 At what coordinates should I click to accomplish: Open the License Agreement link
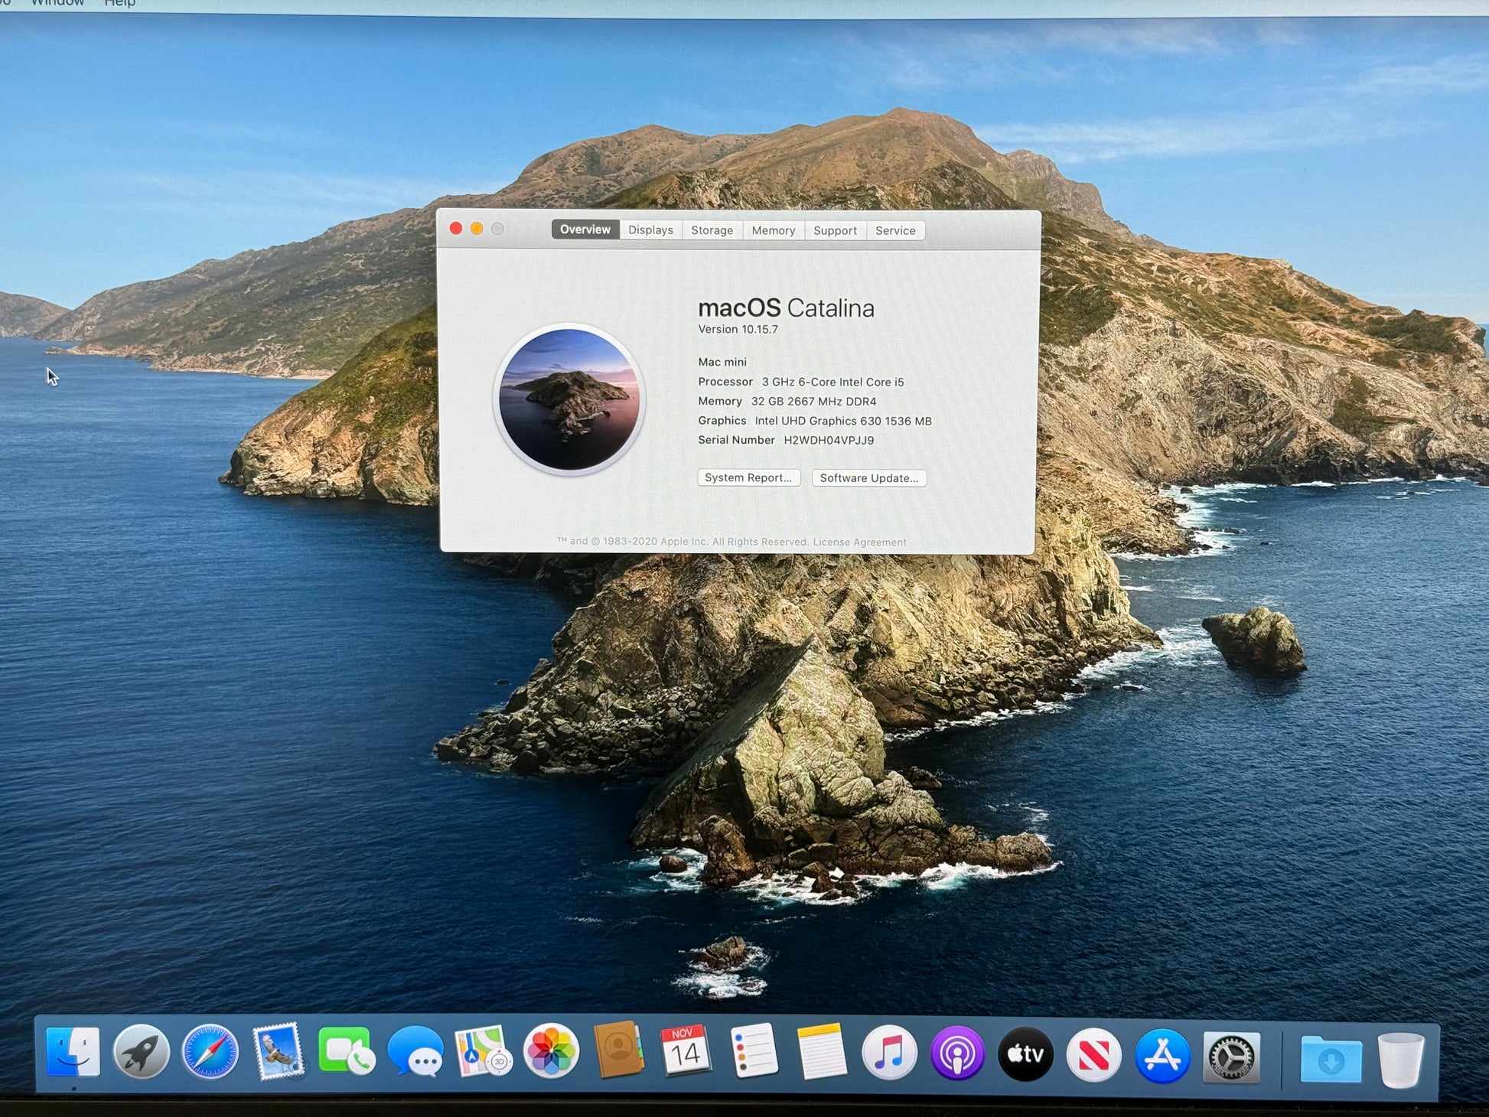[x=859, y=542]
